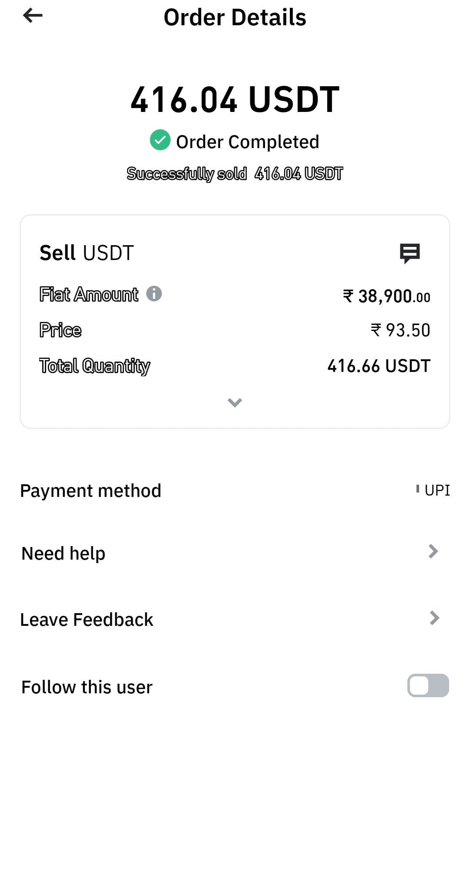The width and height of the screenshot is (470, 871).
Task: Open the Need help option
Action: pyautogui.click(x=64, y=554)
